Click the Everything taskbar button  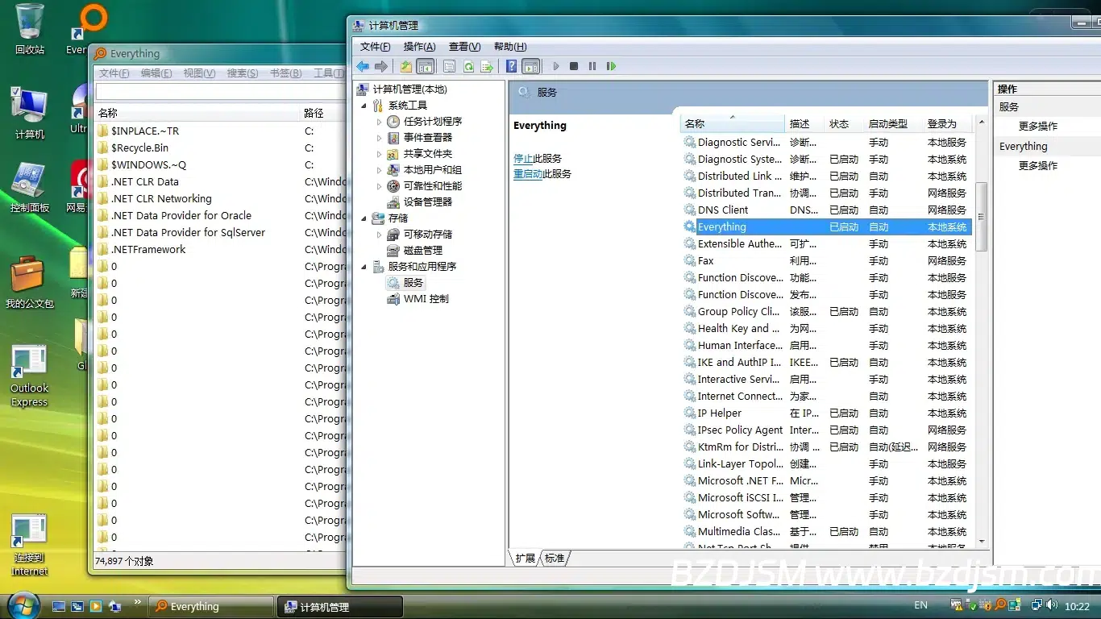(x=211, y=607)
